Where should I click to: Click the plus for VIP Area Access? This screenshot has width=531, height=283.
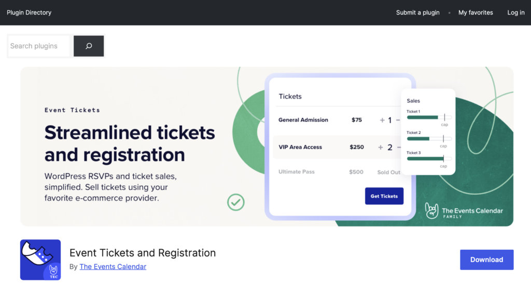point(381,147)
